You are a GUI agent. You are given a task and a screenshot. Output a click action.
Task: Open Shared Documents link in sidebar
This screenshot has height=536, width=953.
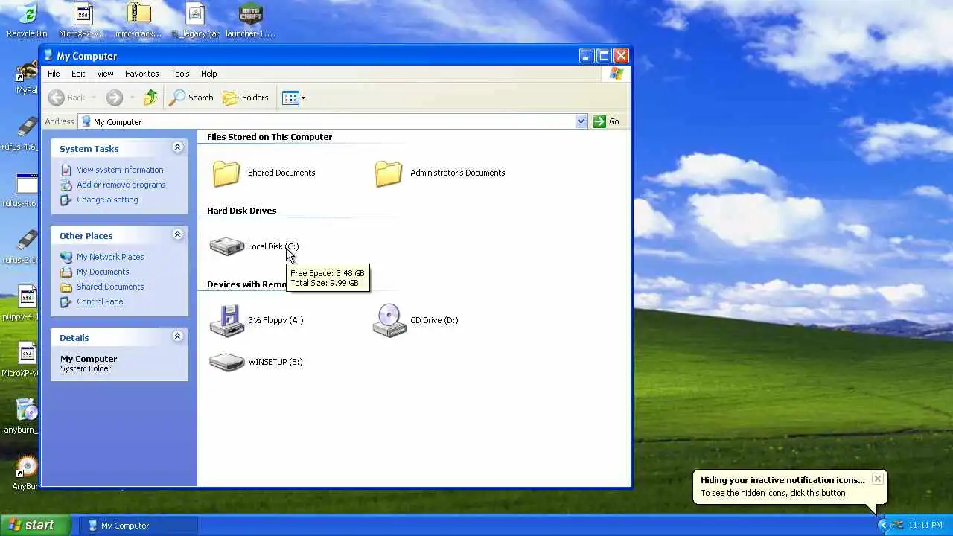point(110,287)
